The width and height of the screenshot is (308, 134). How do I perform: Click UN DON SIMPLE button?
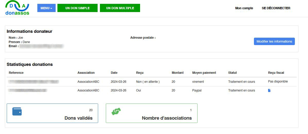78,8
